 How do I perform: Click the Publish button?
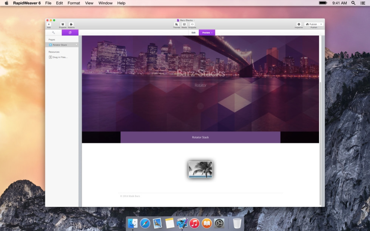[311, 24]
